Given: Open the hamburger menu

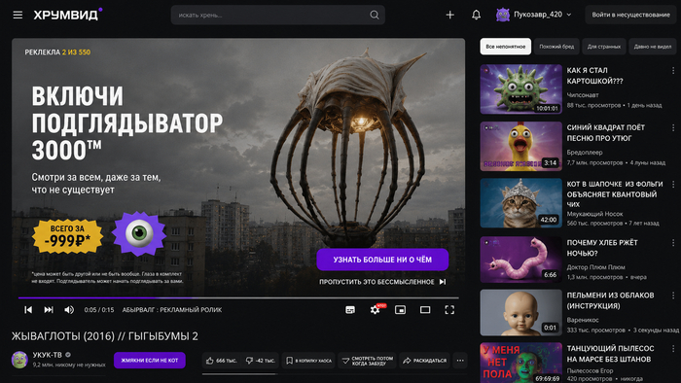Looking at the screenshot, I should pyautogui.click(x=18, y=16).
